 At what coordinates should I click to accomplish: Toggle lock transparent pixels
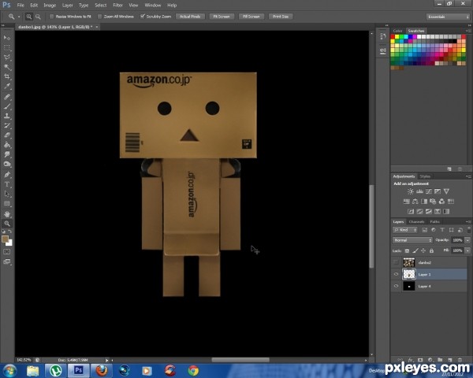coord(407,250)
